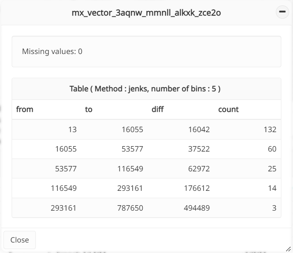293x253 pixels.
Task: Select the count cell showing 132
Action: click(x=270, y=129)
